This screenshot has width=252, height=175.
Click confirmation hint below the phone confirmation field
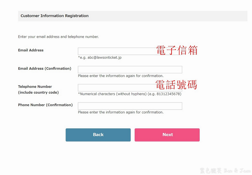click(121, 112)
